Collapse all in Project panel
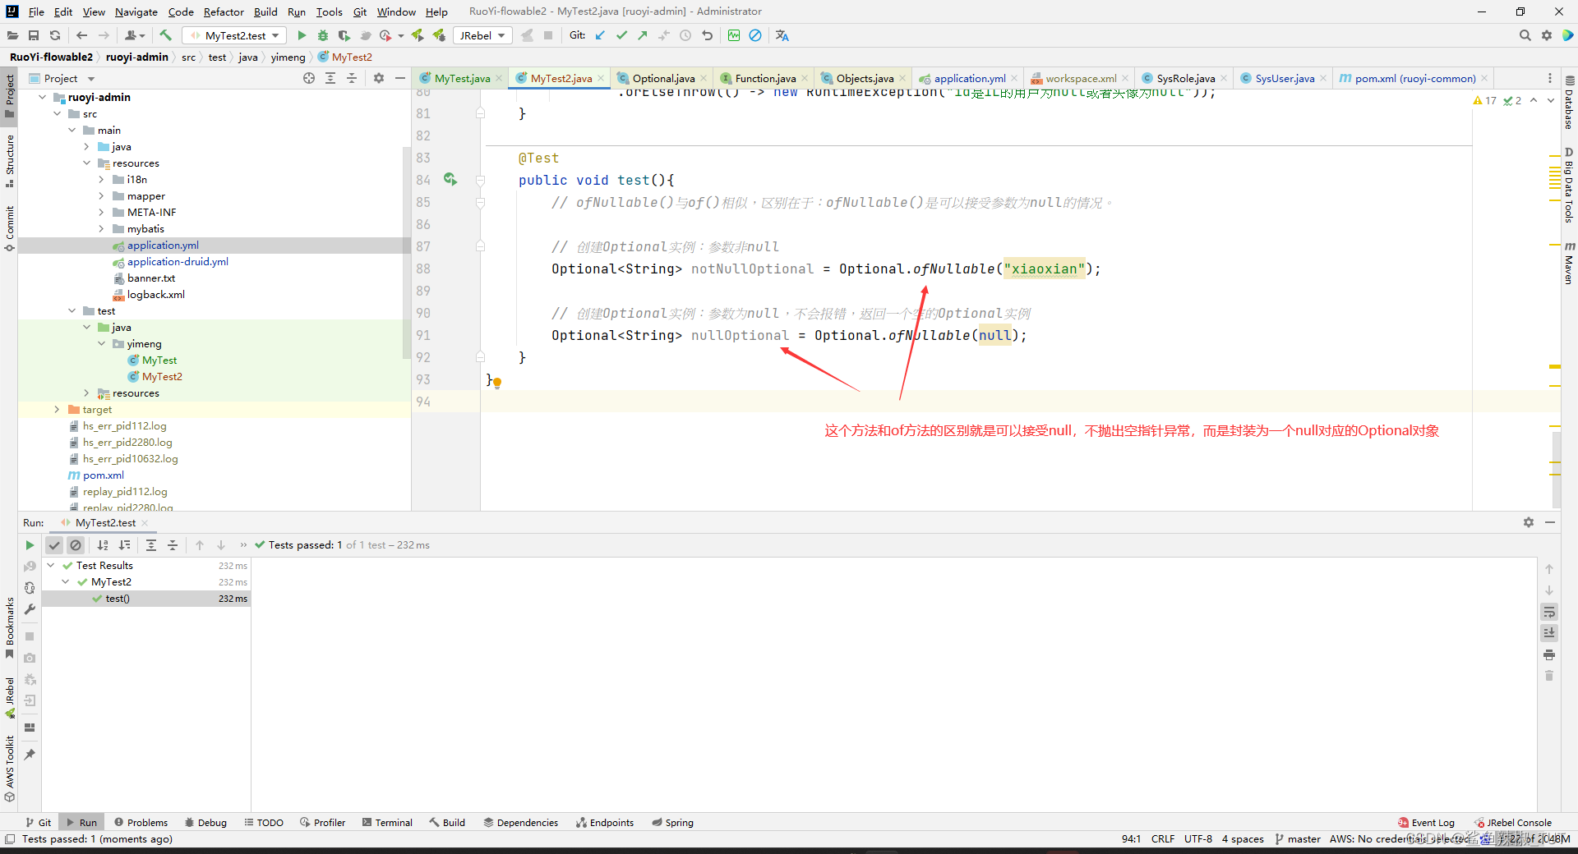Viewport: 1578px width, 854px height. point(352,78)
